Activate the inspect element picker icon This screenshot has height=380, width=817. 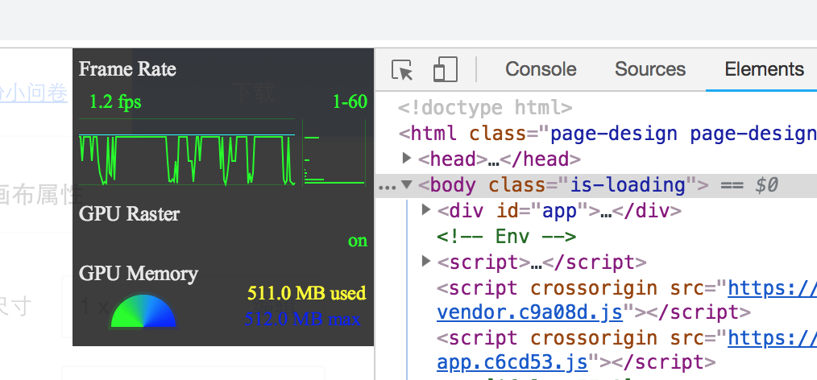(402, 70)
